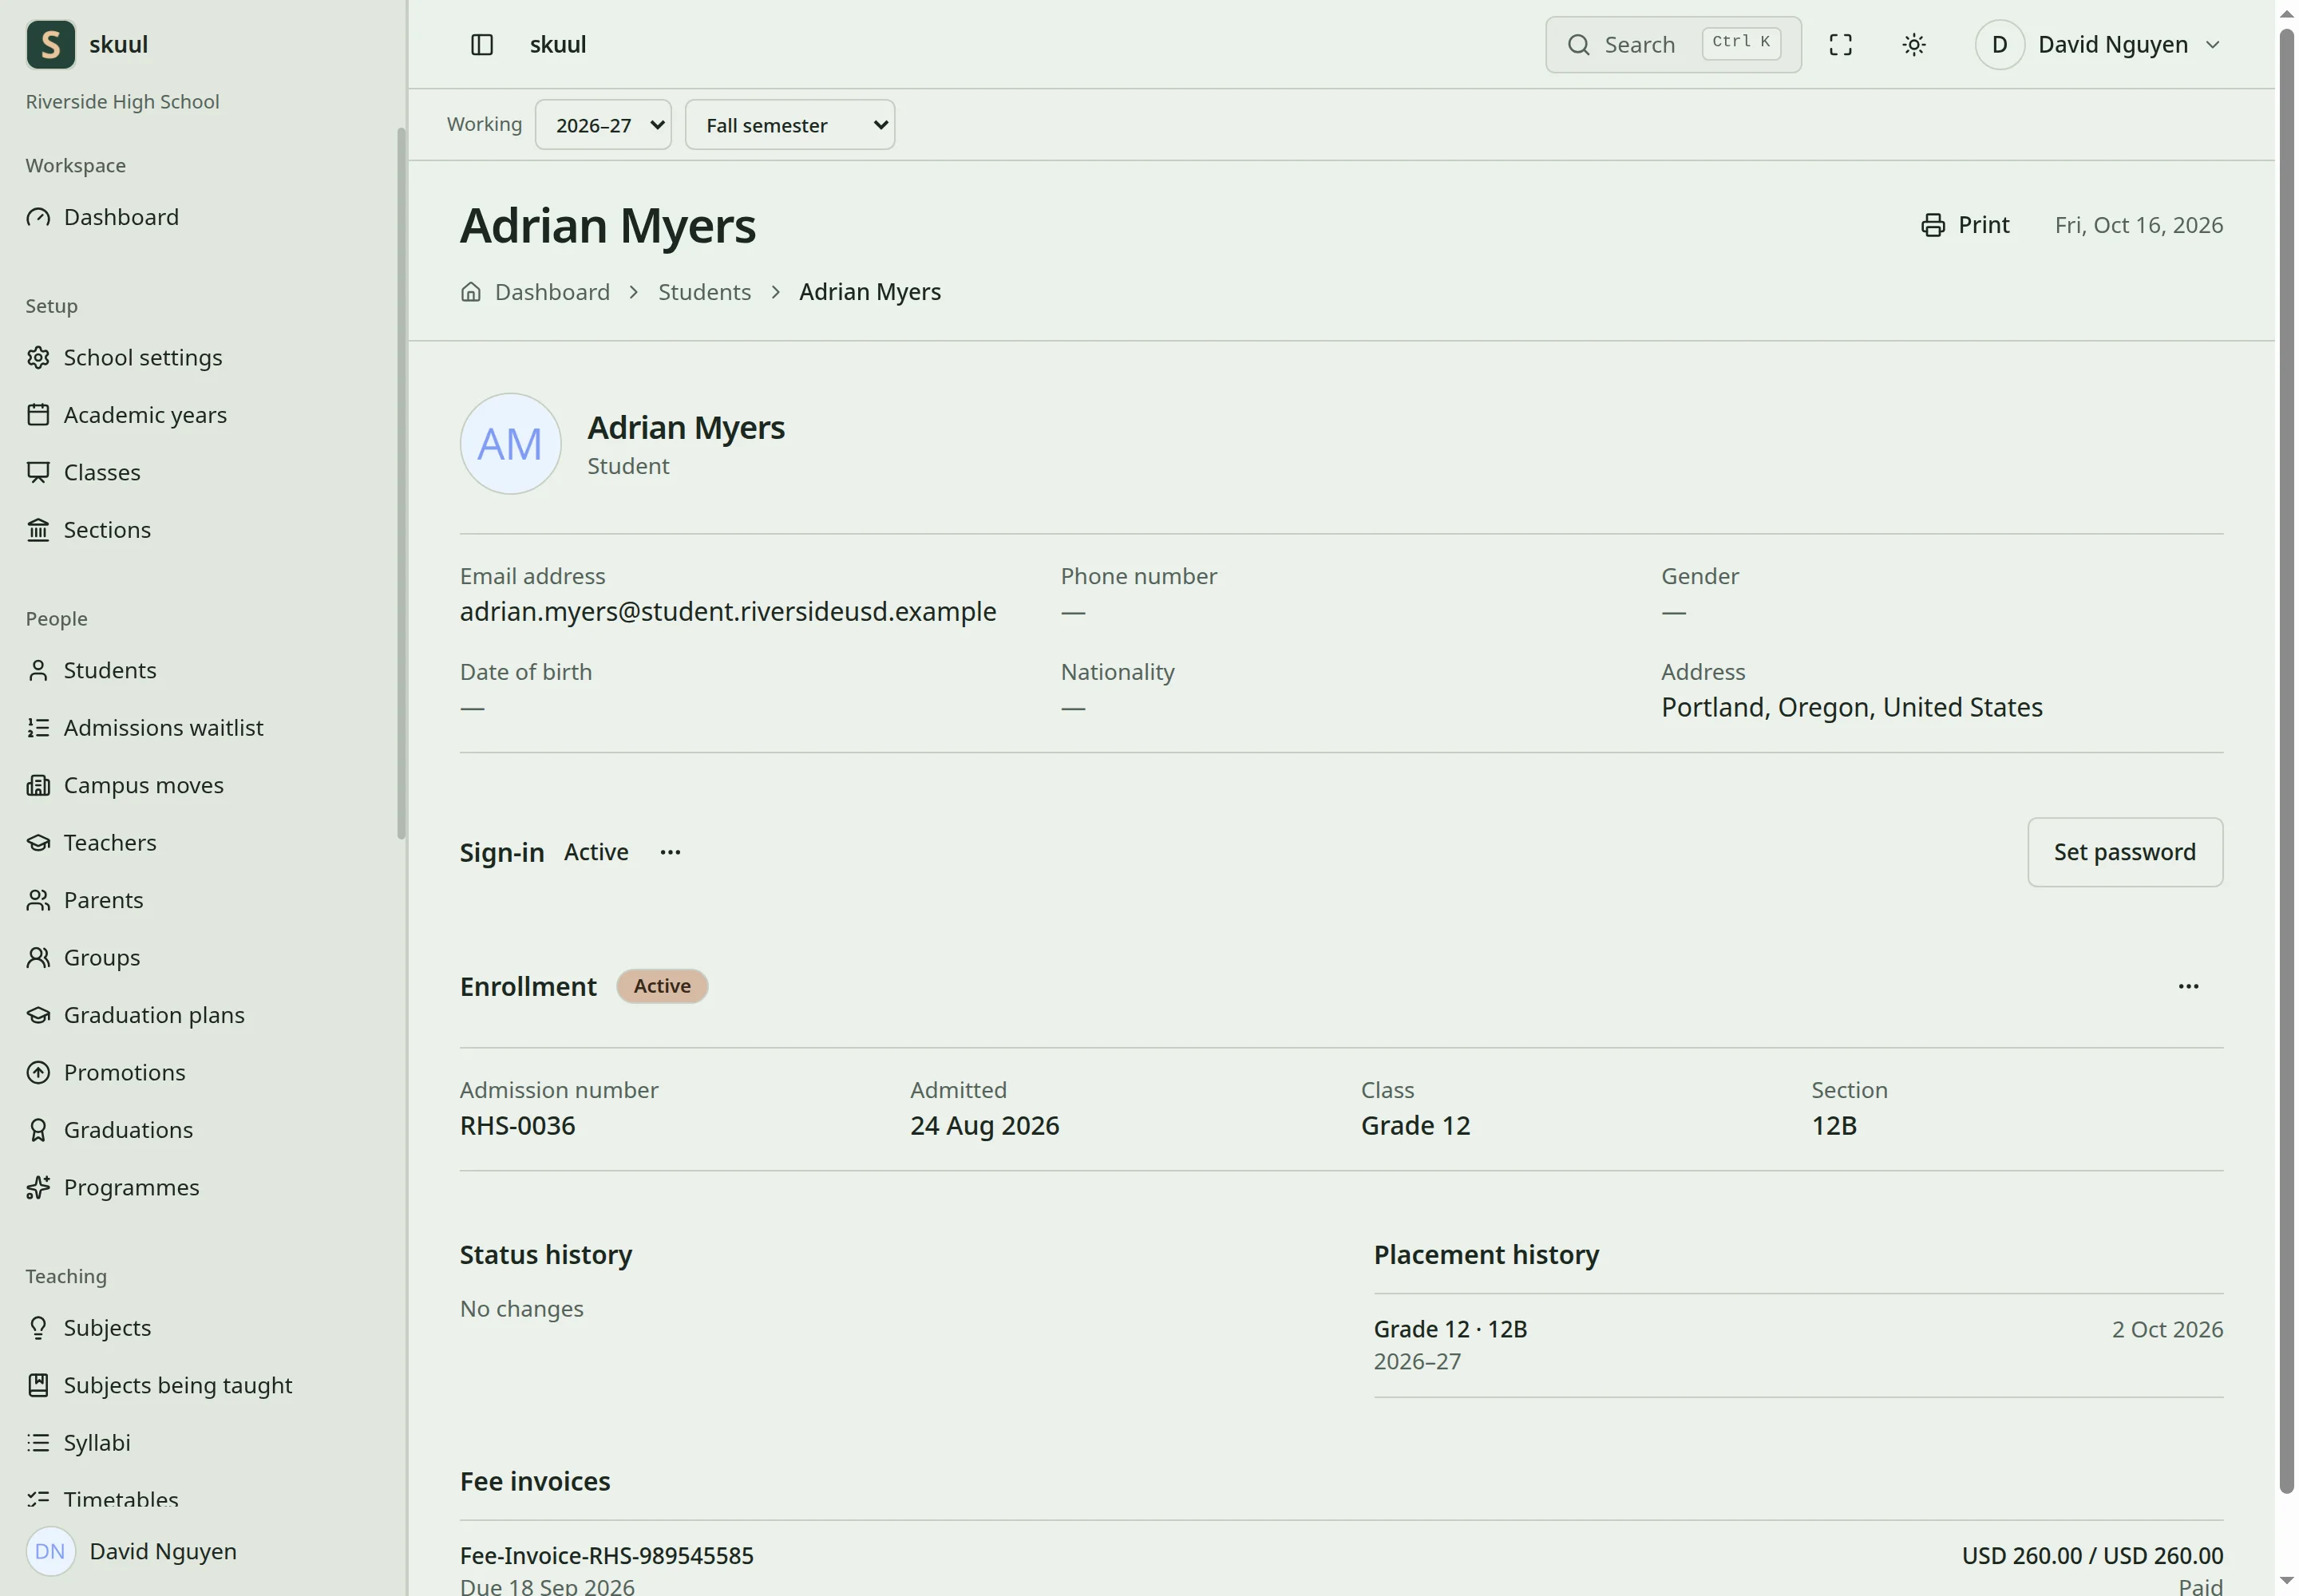Click the Campus moves building icon
Viewport: 2299px width, 1596px height.
point(38,785)
